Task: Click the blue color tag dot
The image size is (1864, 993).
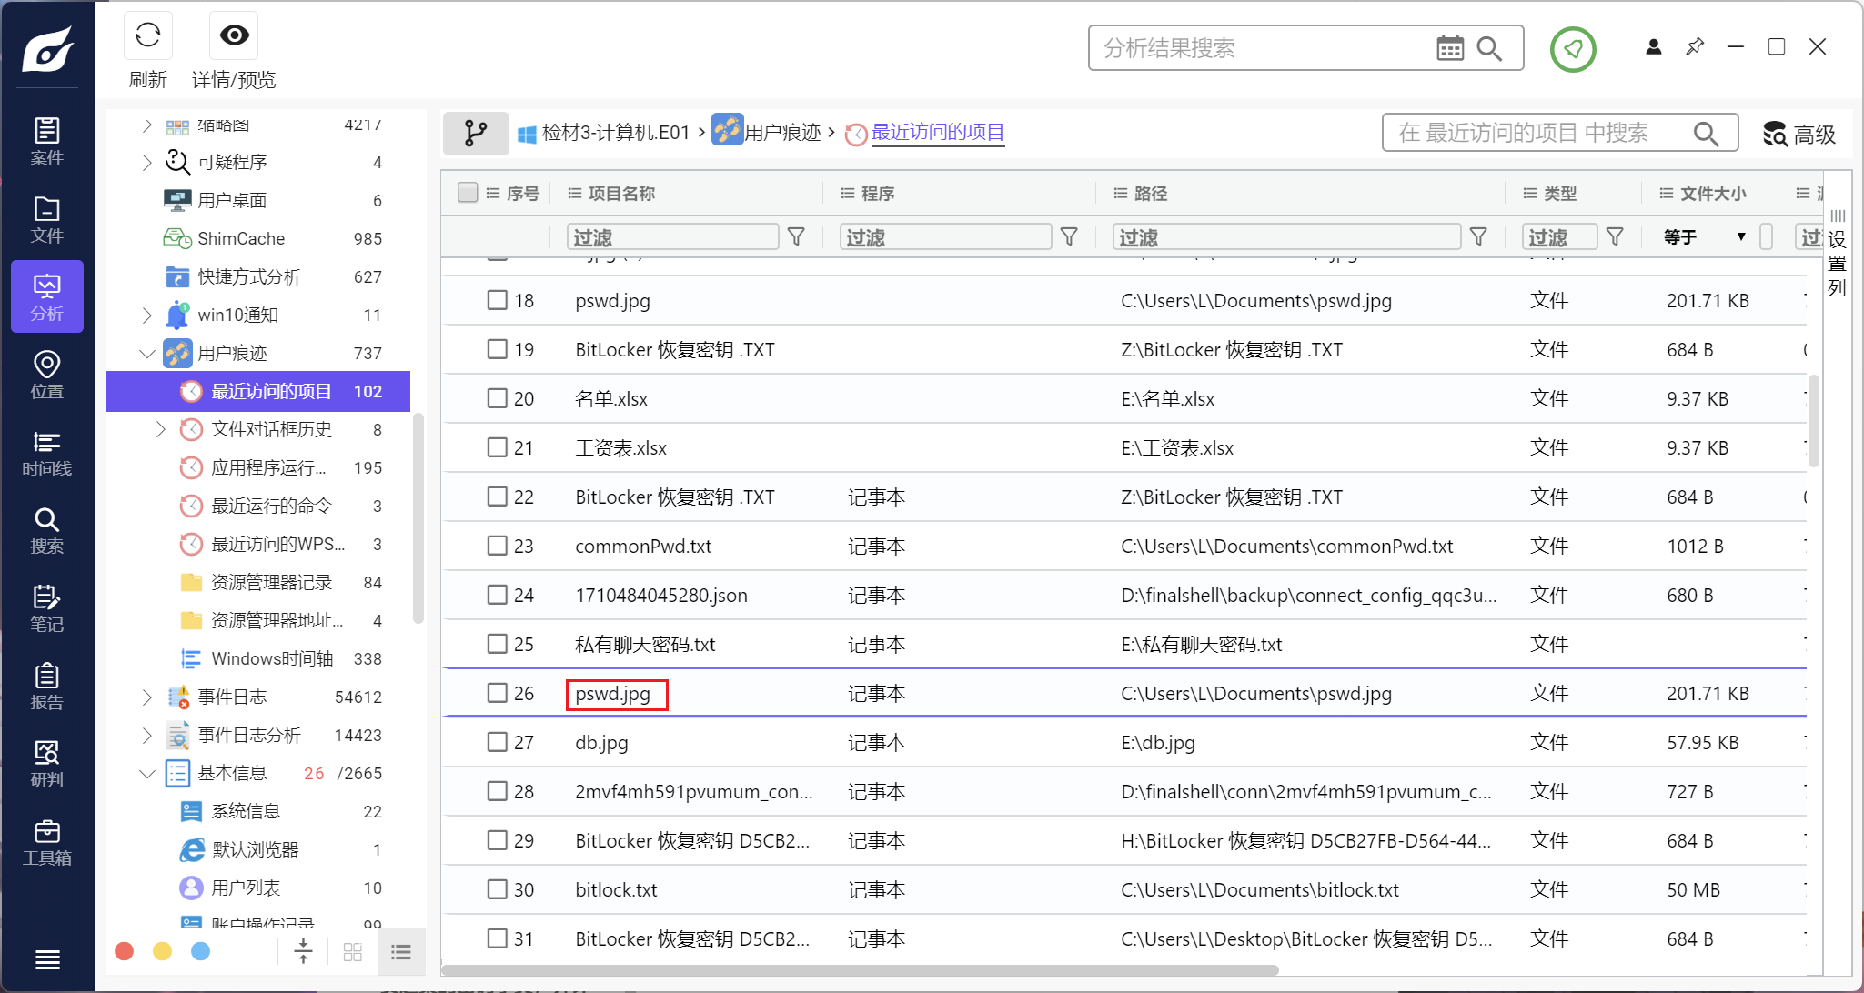Action: point(201,951)
